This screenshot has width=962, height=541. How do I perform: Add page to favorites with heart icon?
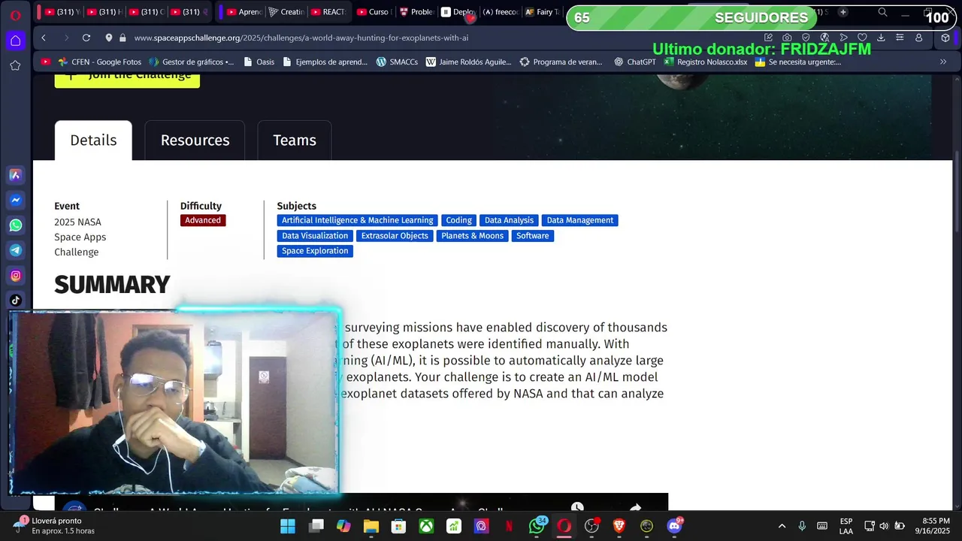(862, 38)
